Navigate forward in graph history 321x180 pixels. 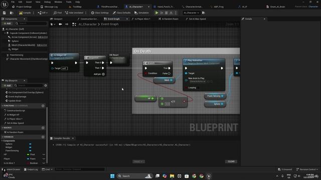click(x=67, y=24)
